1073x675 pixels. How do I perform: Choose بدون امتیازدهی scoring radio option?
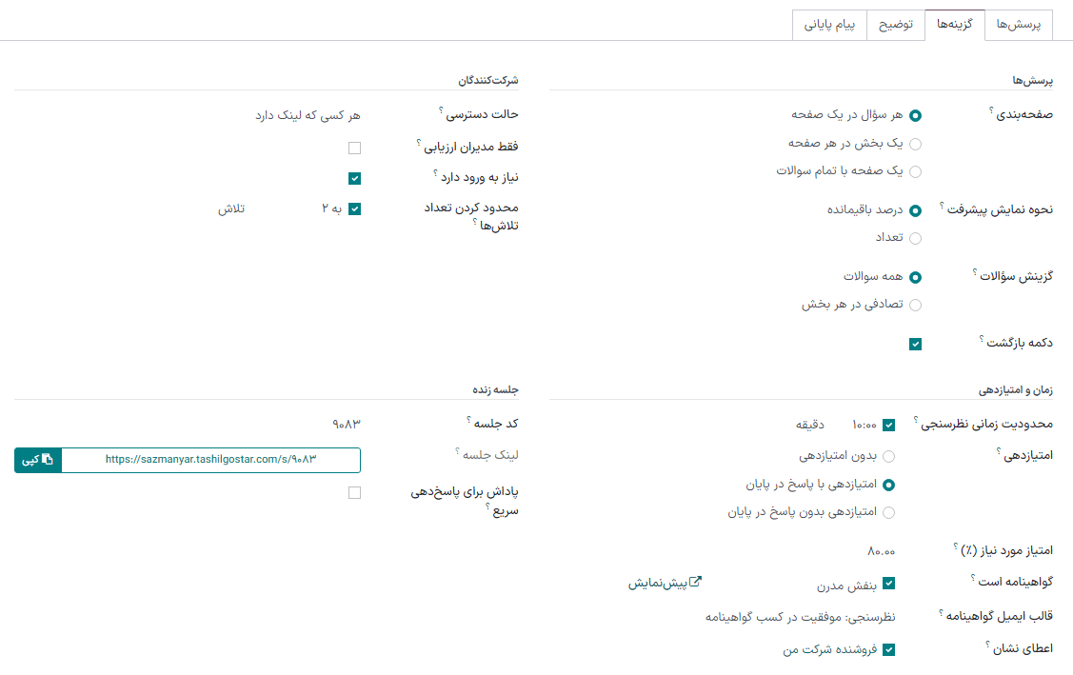pos(888,457)
